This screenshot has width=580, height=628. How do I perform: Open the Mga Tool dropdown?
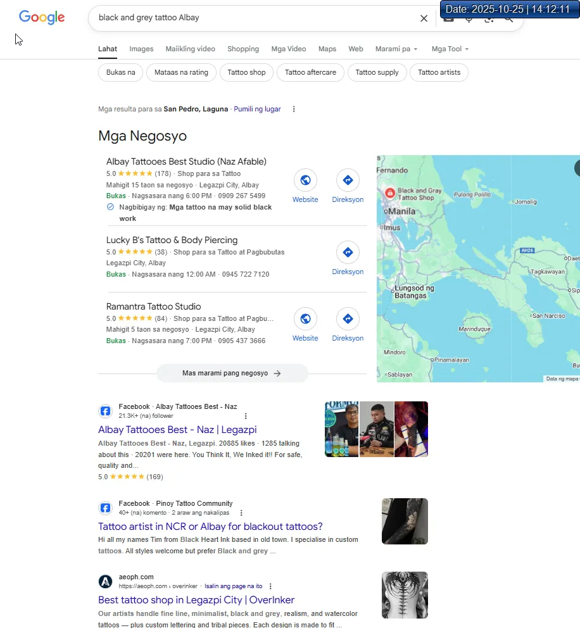[x=450, y=49]
